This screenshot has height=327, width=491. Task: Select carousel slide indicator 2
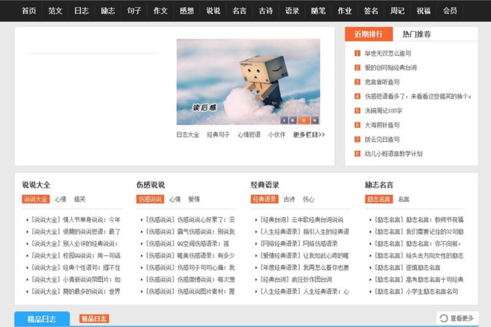(x=293, y=119)
